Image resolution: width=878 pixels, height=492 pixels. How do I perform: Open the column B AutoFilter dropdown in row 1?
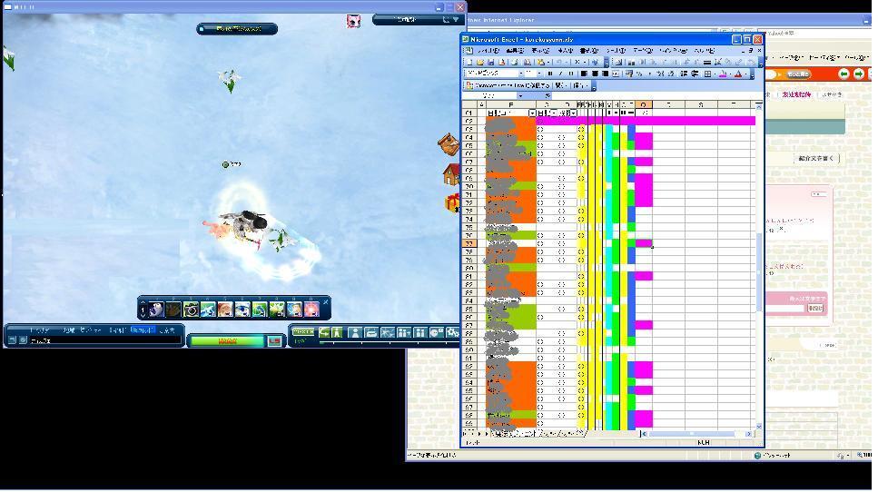532,113
